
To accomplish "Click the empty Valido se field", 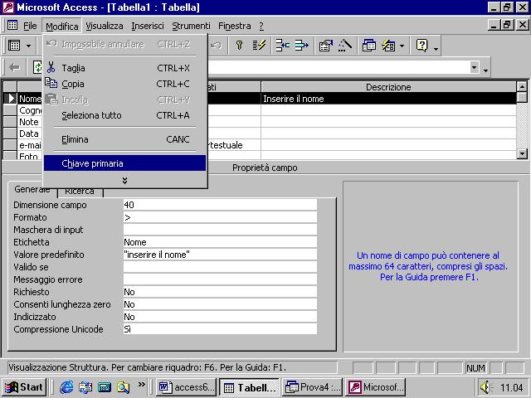I will click(x=220, y=267).
